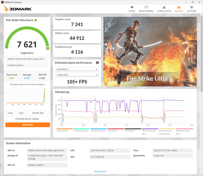
Task: Click the 3DMark app icon in title bar
Action: tap(2, 2)
